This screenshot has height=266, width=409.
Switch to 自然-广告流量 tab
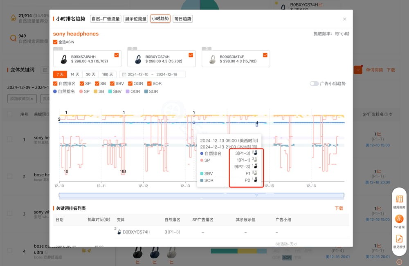(x=106, y=19)
